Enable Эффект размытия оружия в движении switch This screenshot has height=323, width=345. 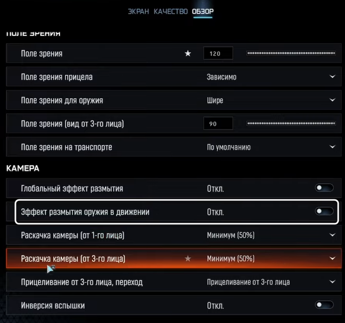coord(324,212)
